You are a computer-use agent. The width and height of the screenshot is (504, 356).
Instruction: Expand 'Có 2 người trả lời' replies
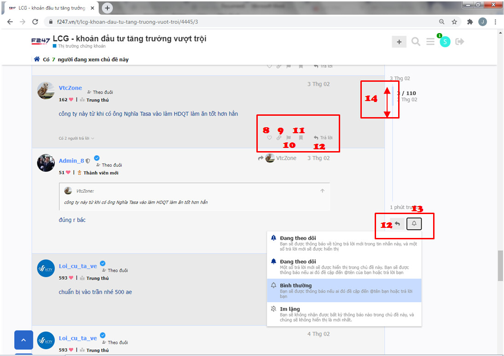pyautogui.click(x=76, y=138)
